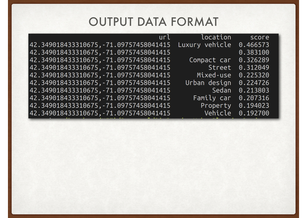Click the coordinates in the Mixed-use row
The width and height of the screenshot is (307, 218).
[x=100, y=75]
